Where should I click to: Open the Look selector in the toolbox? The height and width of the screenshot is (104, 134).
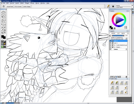pyautogui.click(x=2, y=47)
